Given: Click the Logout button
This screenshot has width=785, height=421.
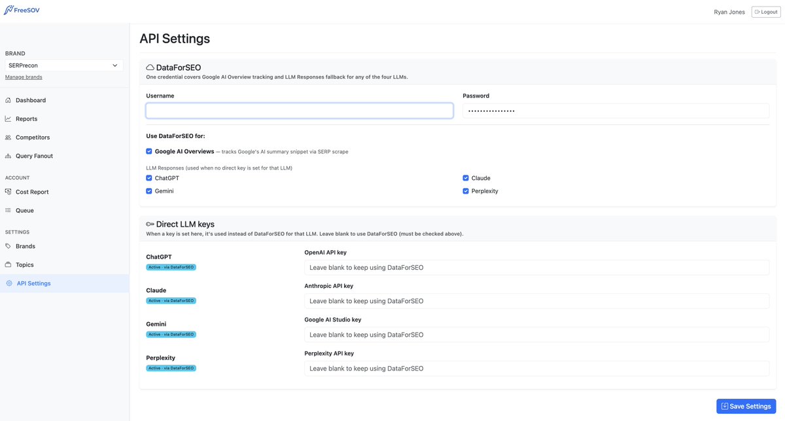Looking at the screenshot, I should [x=766, y=12].
